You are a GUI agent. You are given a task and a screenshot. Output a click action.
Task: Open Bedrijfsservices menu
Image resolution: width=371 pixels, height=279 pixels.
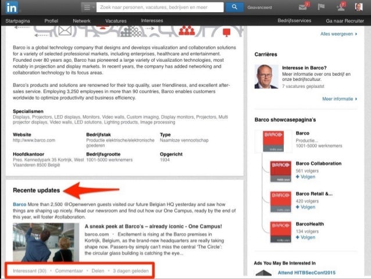[x=294, y=20]
